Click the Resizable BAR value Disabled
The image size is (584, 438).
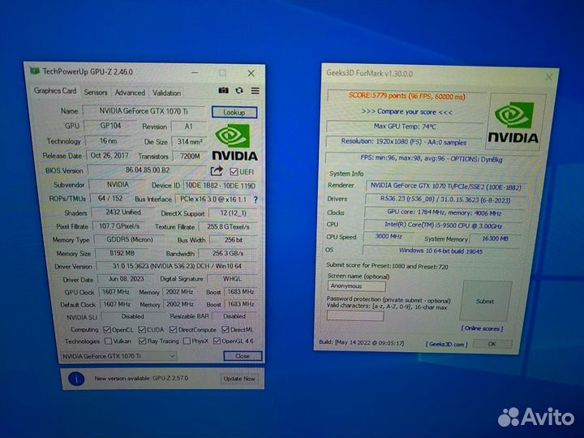pyautogui.click(x=234, y=316)
